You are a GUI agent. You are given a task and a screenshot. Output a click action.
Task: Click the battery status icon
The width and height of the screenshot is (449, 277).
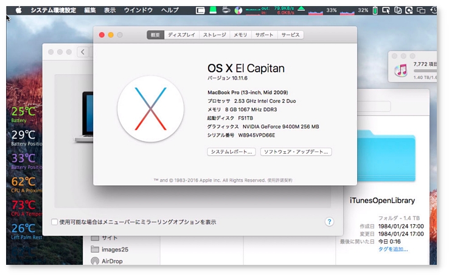click(375, 10)
